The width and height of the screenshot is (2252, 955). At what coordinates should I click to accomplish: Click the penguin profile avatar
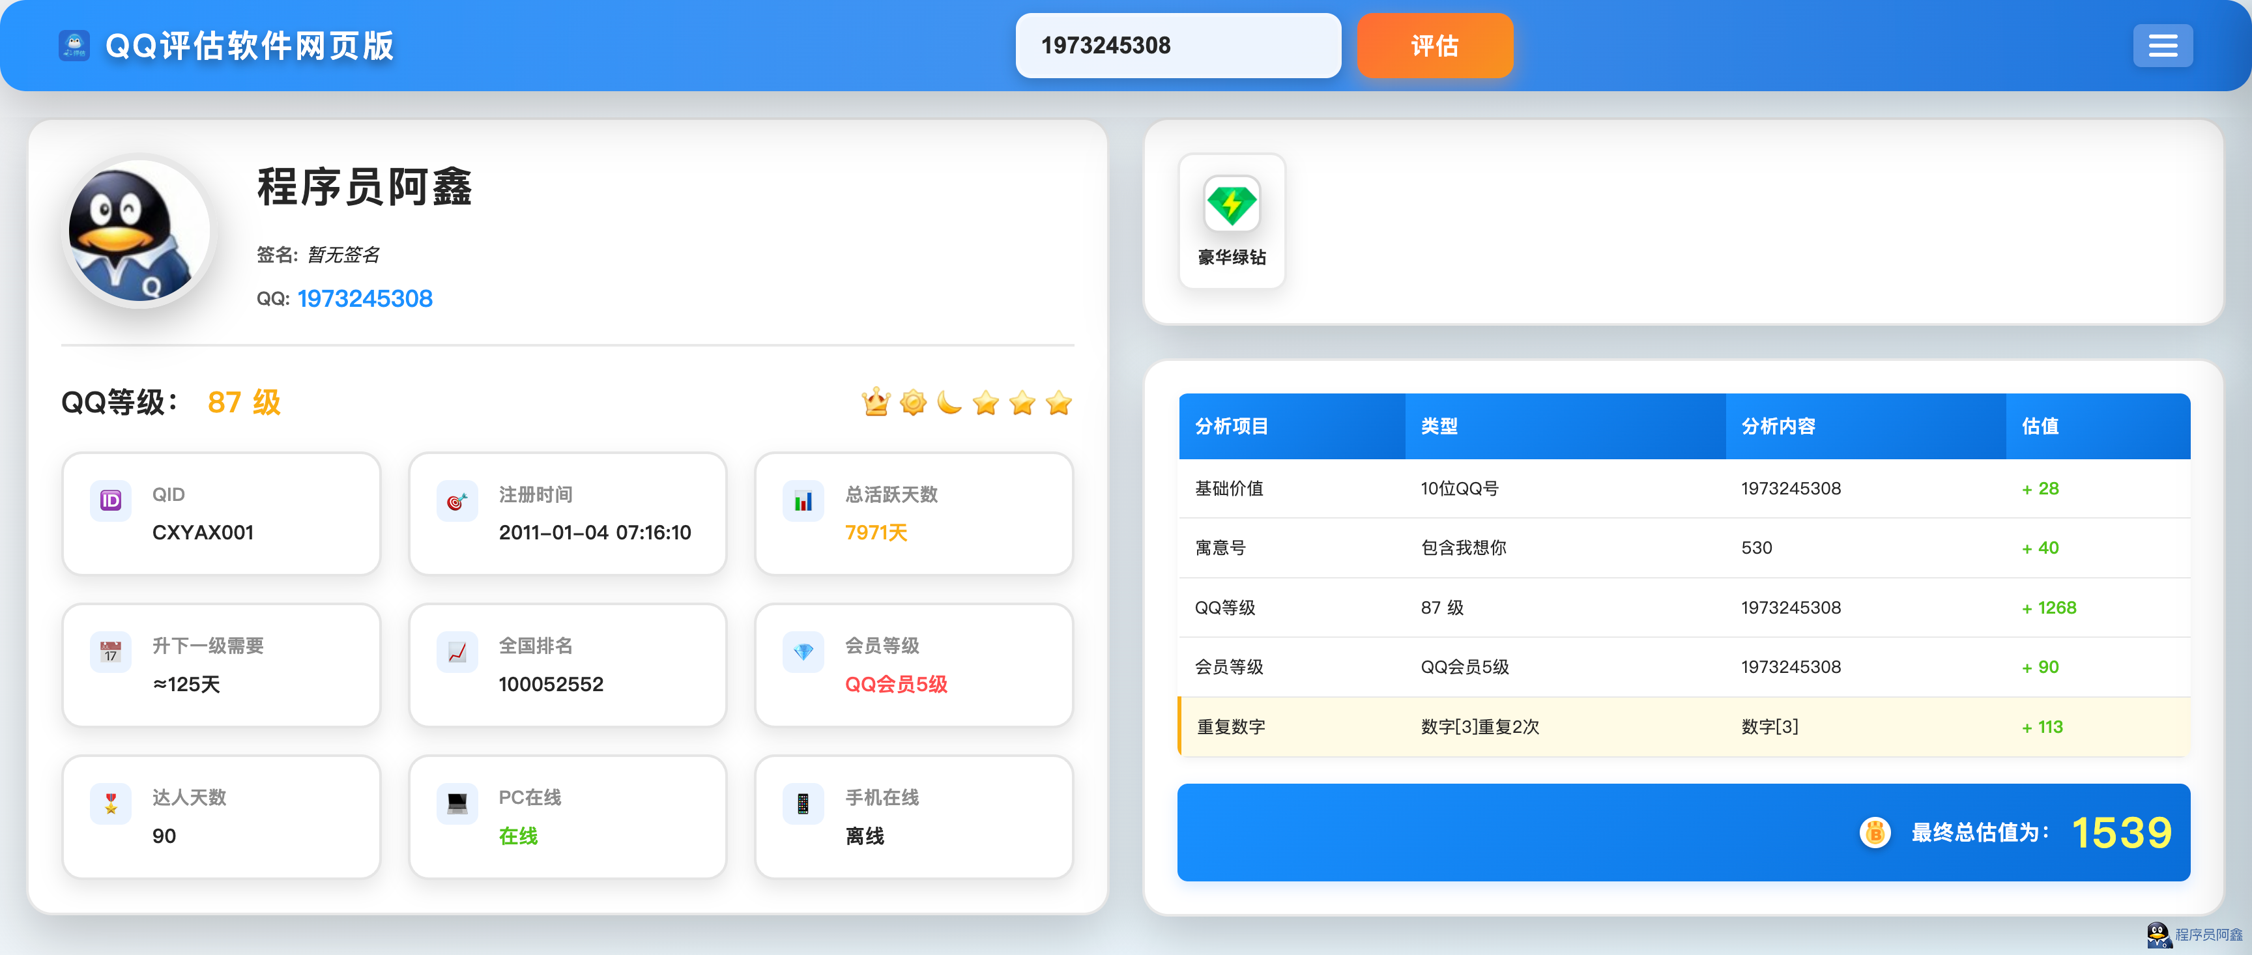click(140, 231)
